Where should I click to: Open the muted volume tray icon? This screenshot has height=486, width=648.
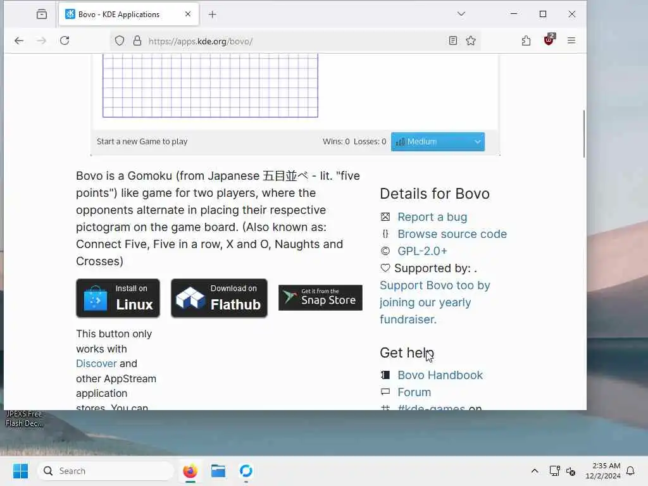[571, 471]
